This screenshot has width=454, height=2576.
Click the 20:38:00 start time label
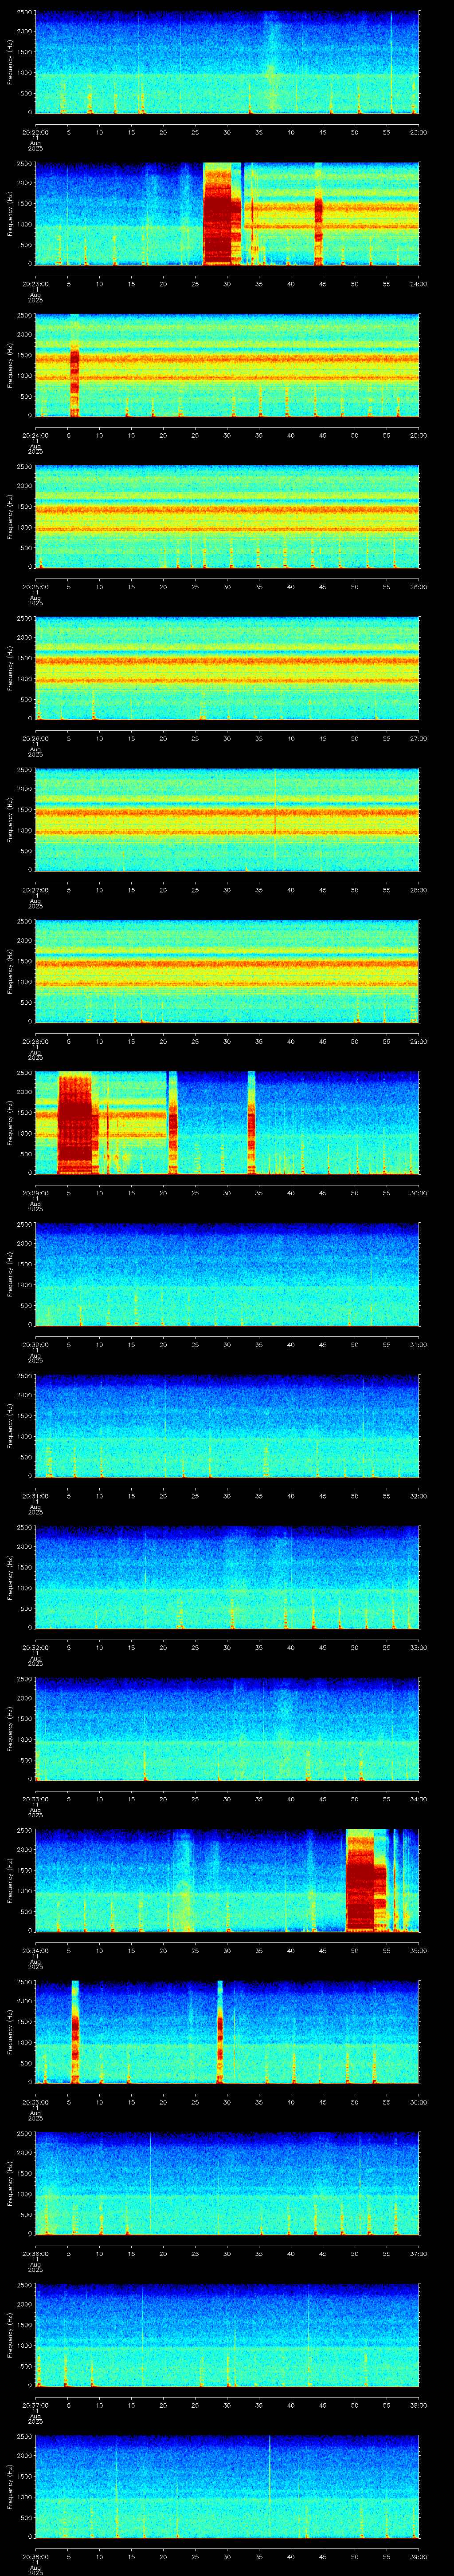(35, 2556)
